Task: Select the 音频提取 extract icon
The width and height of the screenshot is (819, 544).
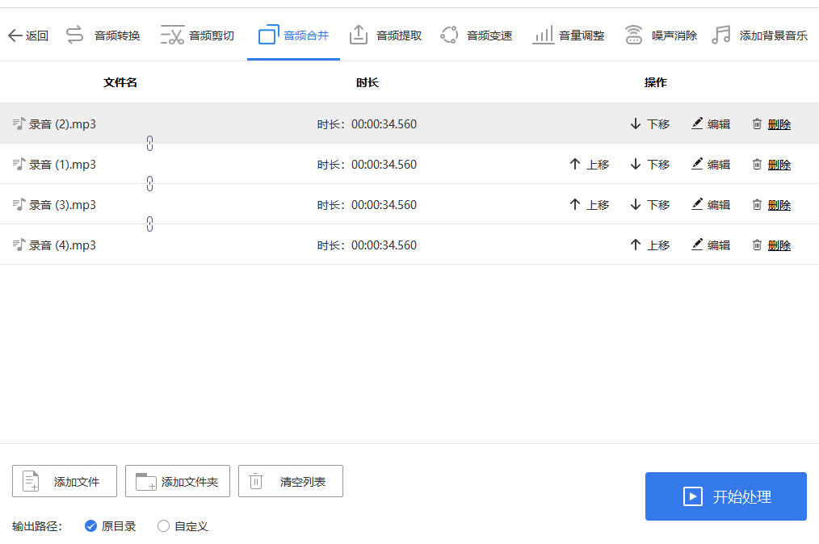Action: pyautogui.click(x=359, y=35)
